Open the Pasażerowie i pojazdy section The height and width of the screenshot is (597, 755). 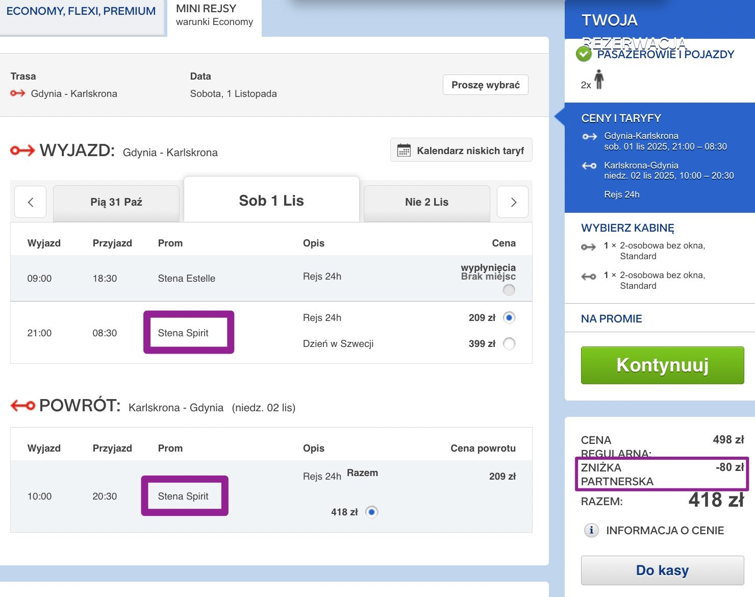pyautogui.click(x=665, y=55)
